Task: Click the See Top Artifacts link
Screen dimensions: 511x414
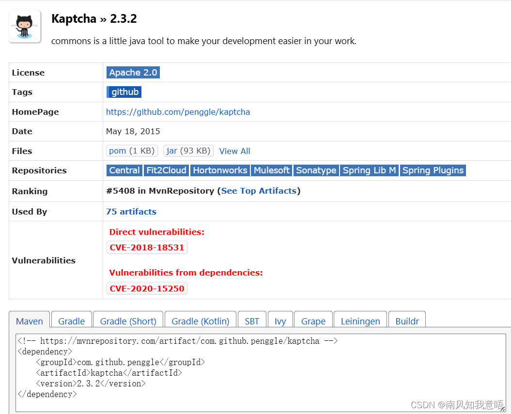Action: 259,191
